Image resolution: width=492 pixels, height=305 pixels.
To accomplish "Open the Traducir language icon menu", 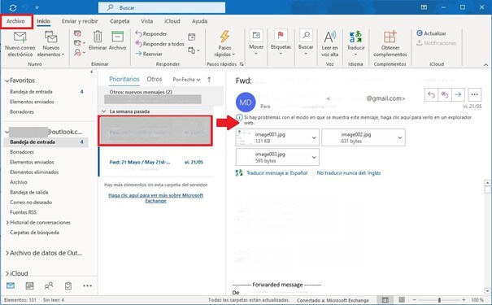I will click(x=355, y=43).
